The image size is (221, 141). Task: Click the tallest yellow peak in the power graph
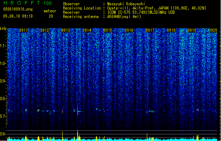[x=77, y=135]
